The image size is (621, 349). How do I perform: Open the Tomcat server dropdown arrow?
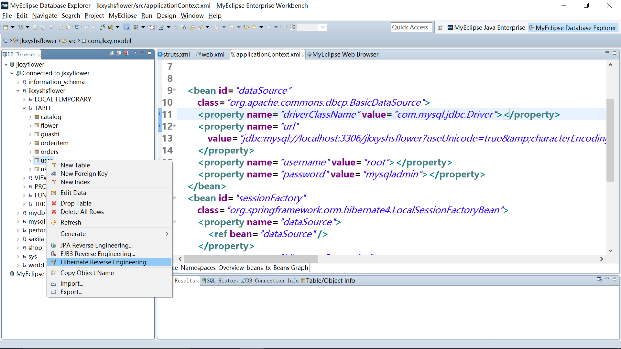(x=117, y=27)
